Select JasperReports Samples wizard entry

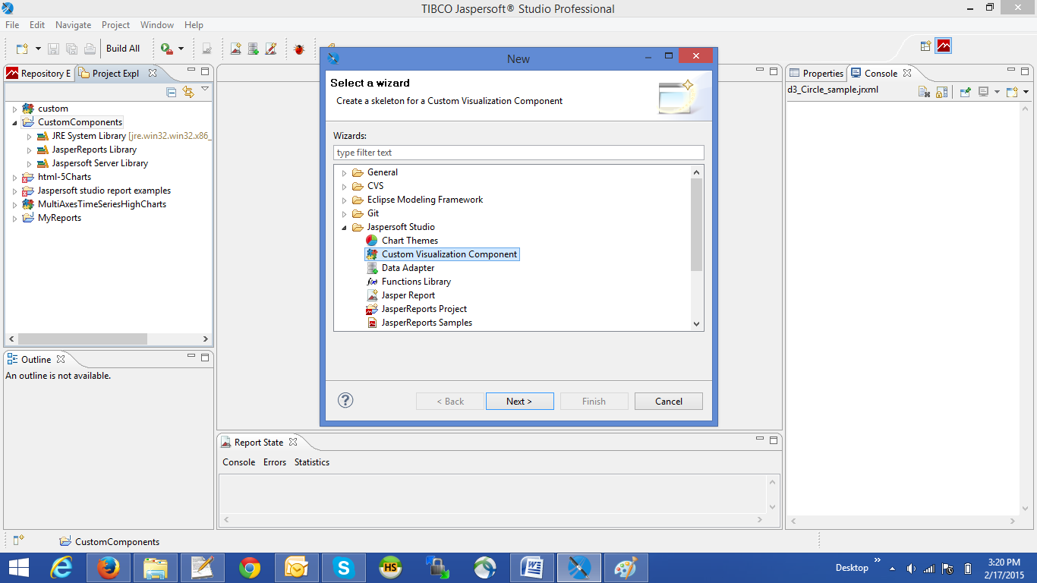427,323
